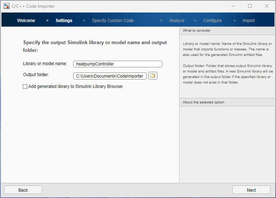Minimize the Code Importer window
Screen dimensions: 276x198
click(233, 6)
